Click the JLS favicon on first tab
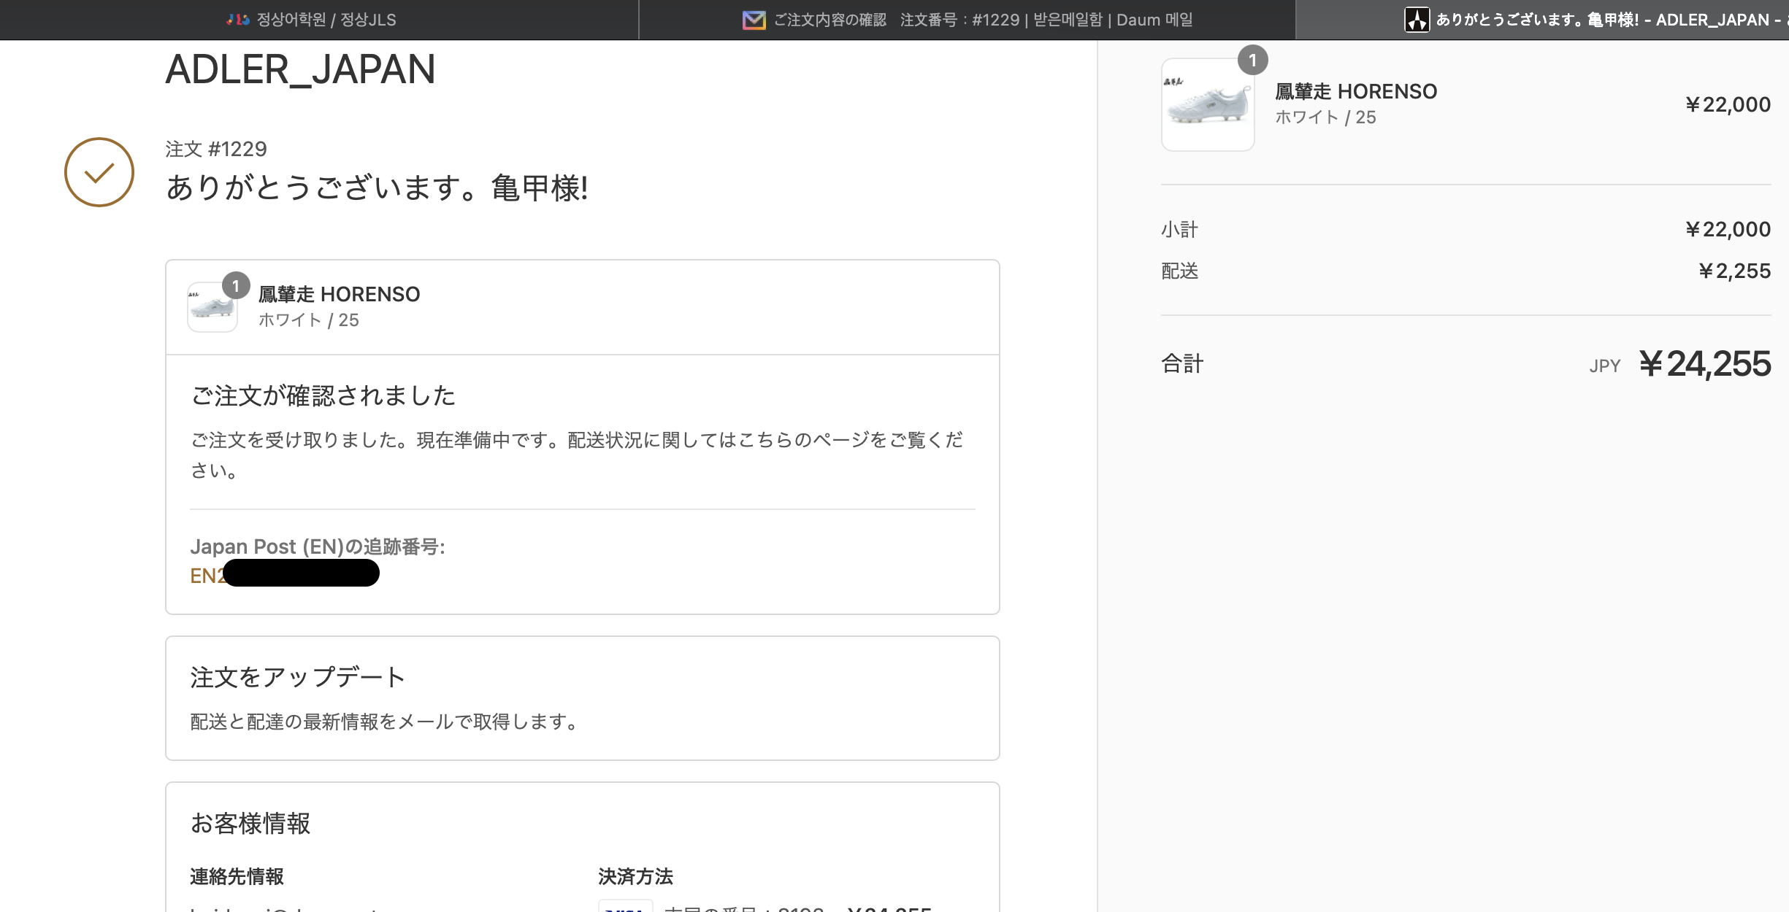Image resolution: width=1789 pixels, height=912 pixels. [238, 20]
